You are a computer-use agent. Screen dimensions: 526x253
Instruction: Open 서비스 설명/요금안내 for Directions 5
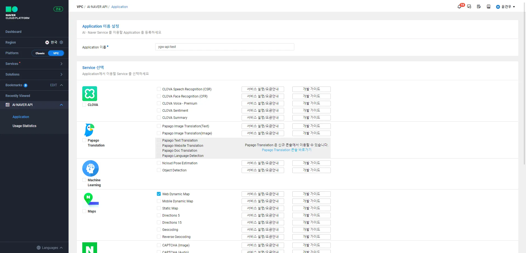tap(263, 215)
